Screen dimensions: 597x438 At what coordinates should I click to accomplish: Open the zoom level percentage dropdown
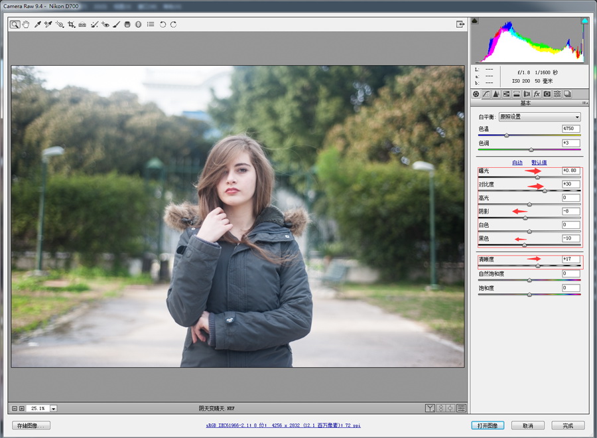click(54, 409)
